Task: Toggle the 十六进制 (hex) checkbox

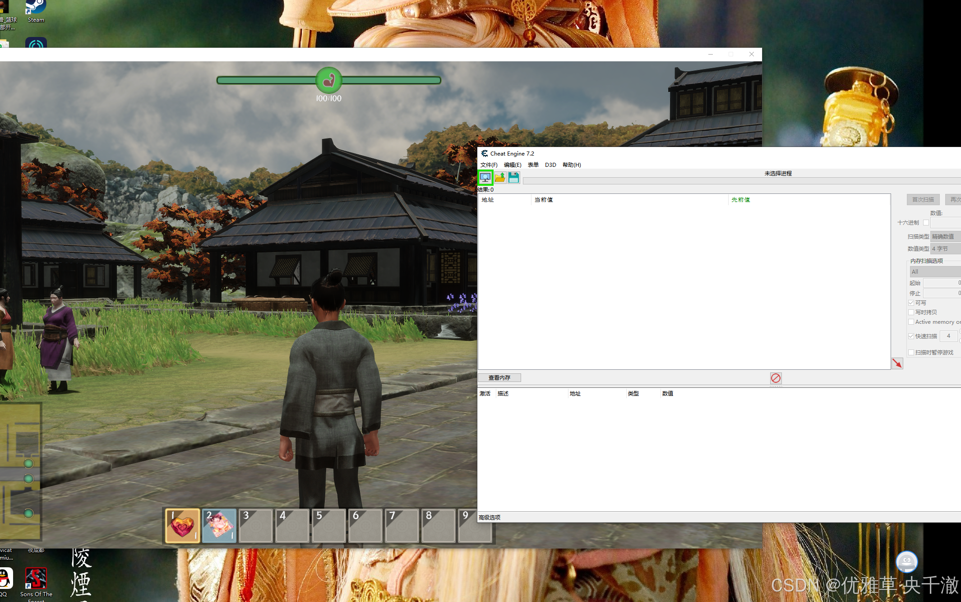Action: click(926, 223)
